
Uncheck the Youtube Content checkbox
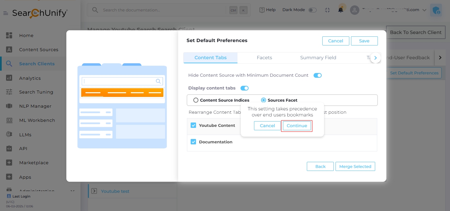193,125
